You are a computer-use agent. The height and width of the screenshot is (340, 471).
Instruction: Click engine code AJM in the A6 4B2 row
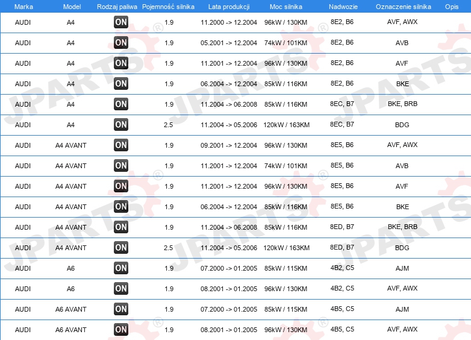(402, 268)
